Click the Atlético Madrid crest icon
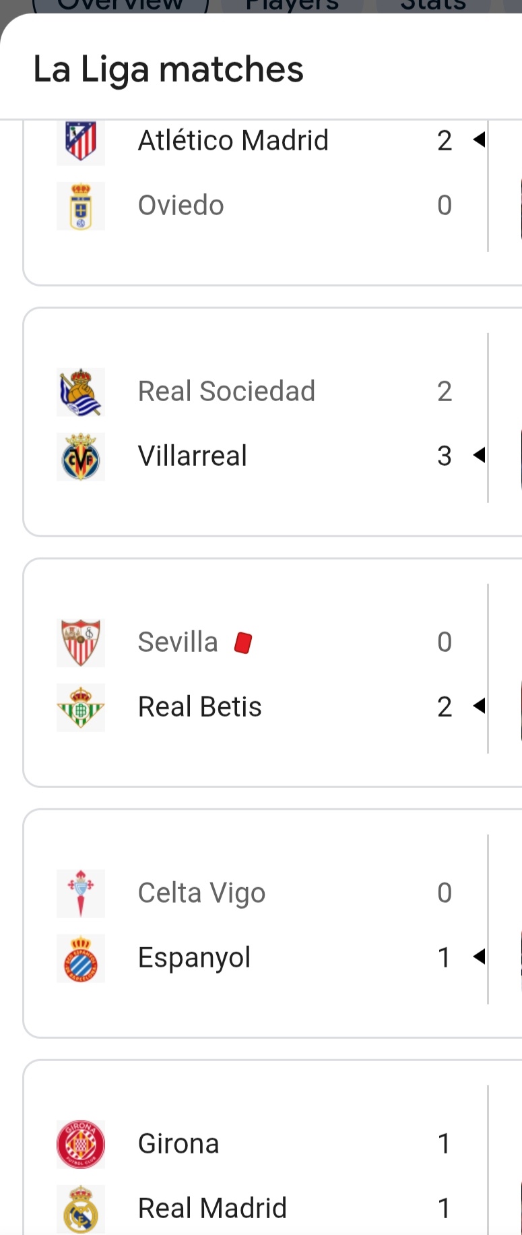The height and width of the screenshot is (1235, 522). point(81,141)
